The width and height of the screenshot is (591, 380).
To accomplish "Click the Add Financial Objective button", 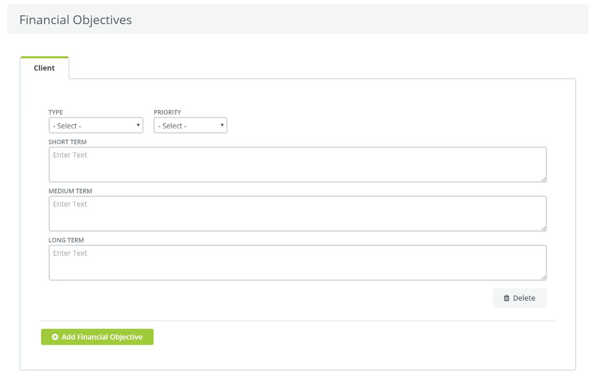I will coord(97,337).
